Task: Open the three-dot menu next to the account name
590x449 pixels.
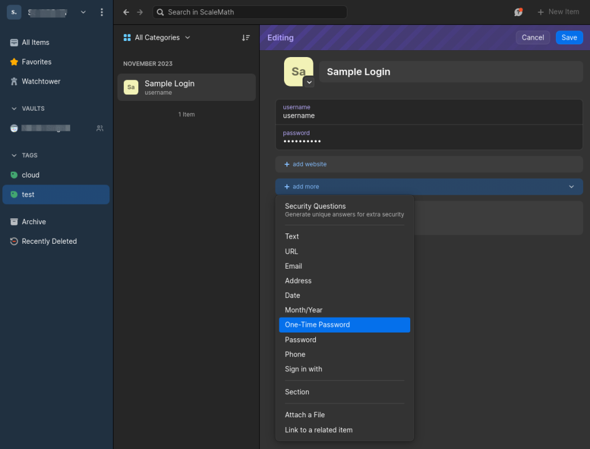Action: coord(102,12)
